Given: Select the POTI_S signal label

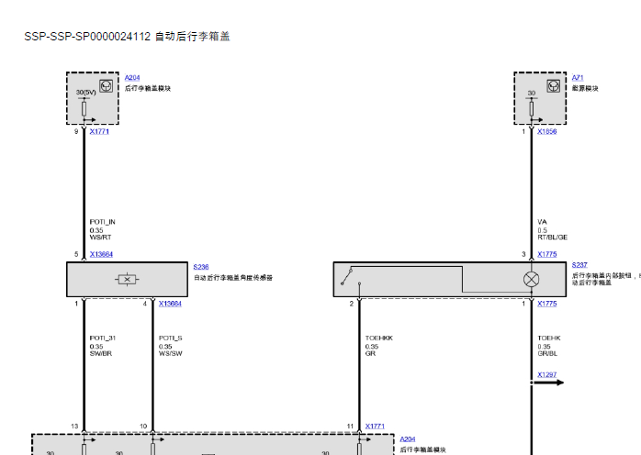Looking at the screenshot, I should pos(171,338).
